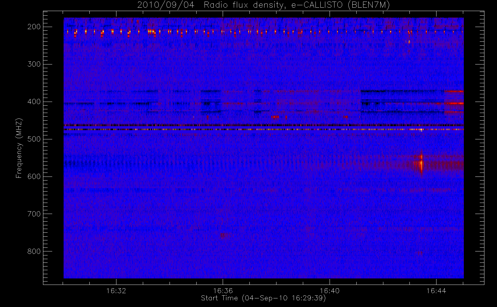
Task: Click the 300 frequency tick label
Action: click(x=34, y=64)
